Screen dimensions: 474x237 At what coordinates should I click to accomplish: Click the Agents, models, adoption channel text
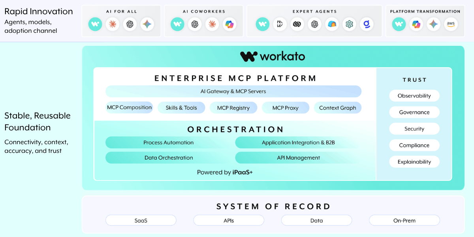[x=31, y=26]
